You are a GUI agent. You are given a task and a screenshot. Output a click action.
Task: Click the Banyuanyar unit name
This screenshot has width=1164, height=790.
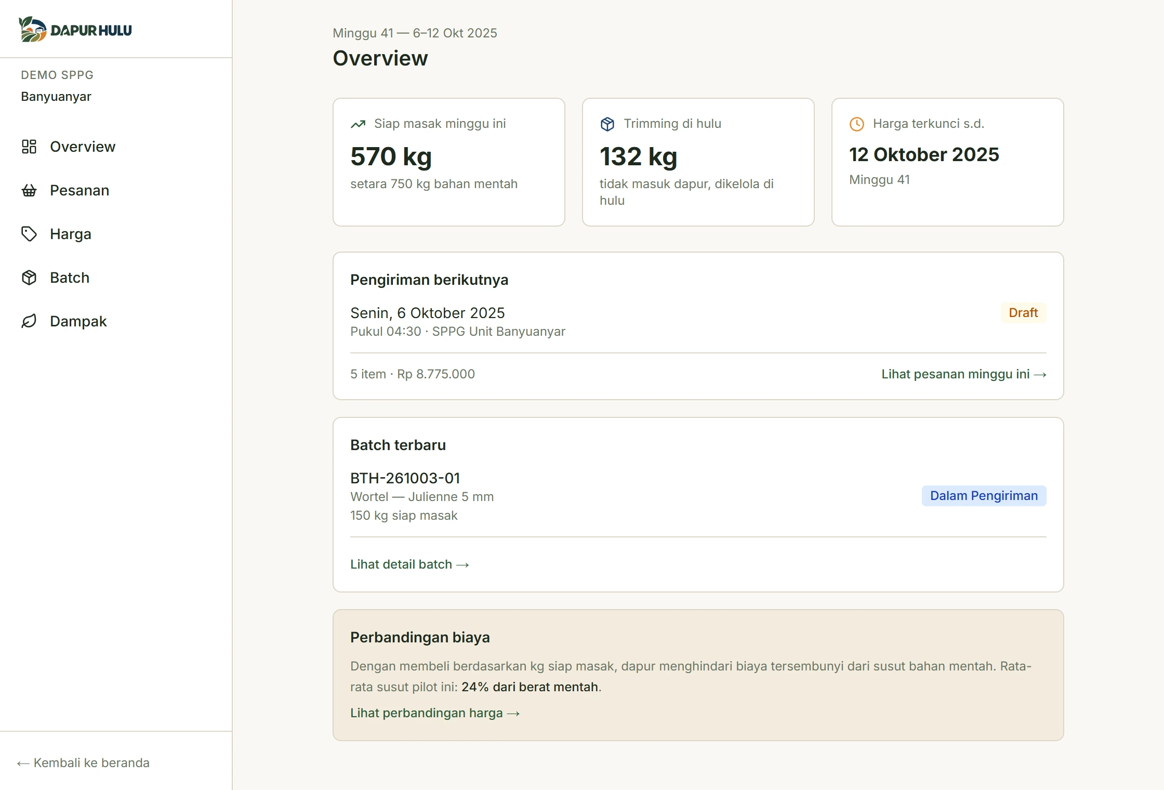56,97
